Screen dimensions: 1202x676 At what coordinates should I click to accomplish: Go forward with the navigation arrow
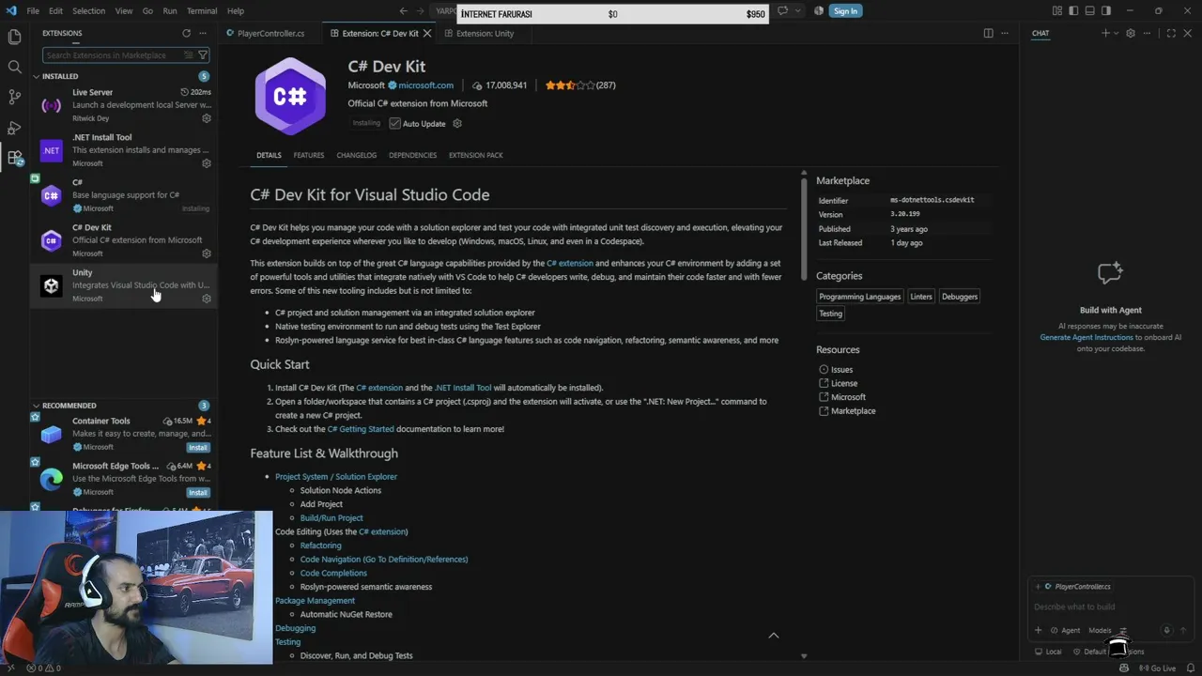(x=422, y=11)
